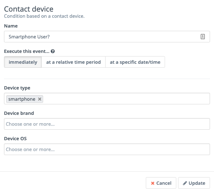
Task: Click the Cancel button
Action: tap(161, 183)
